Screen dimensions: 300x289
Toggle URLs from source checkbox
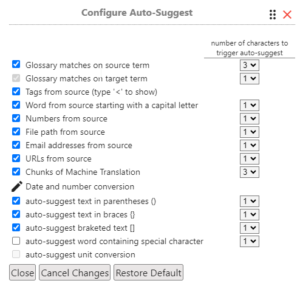coord(16,158)
